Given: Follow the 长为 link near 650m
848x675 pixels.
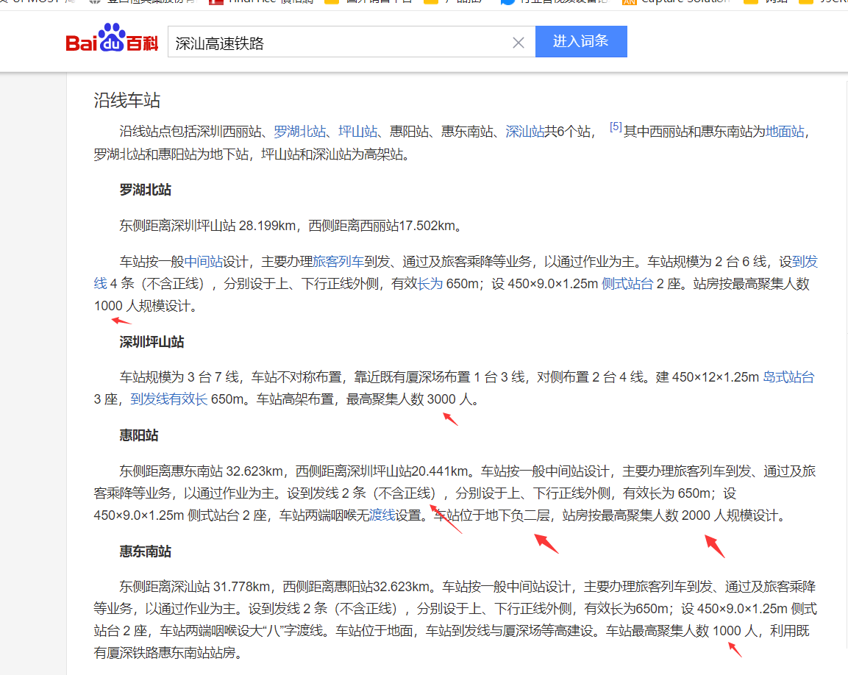Looking at the screenshot, I should (x=430, y=283).
